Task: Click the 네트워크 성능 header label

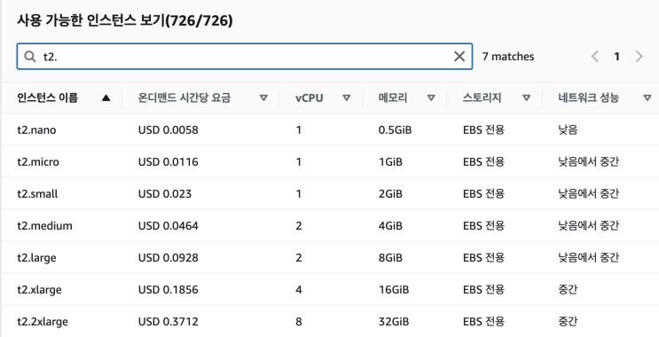Action: pyautogui.click(x=588, y=98)
